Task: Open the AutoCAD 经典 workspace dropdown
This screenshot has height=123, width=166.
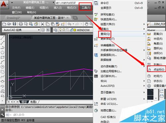Action: coord(21,30)
